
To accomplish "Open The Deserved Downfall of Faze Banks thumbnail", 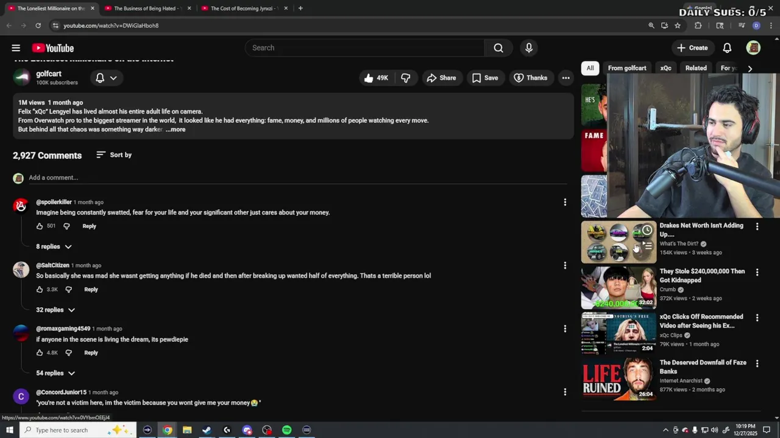I will [x=619, y=379].
